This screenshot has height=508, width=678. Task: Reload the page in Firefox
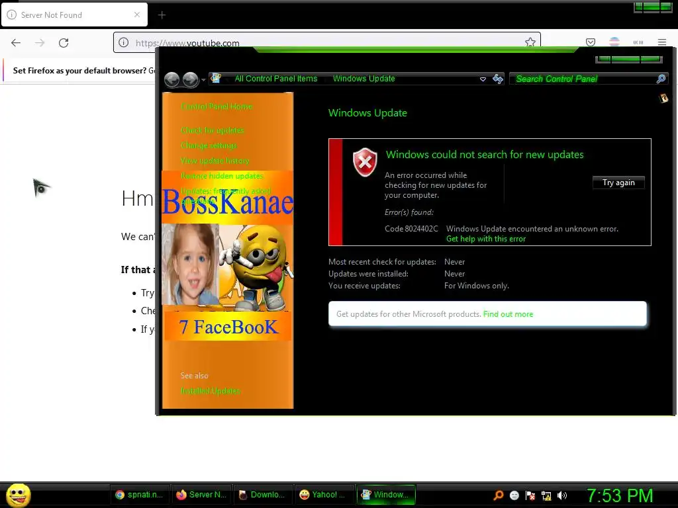click(64, 42)
